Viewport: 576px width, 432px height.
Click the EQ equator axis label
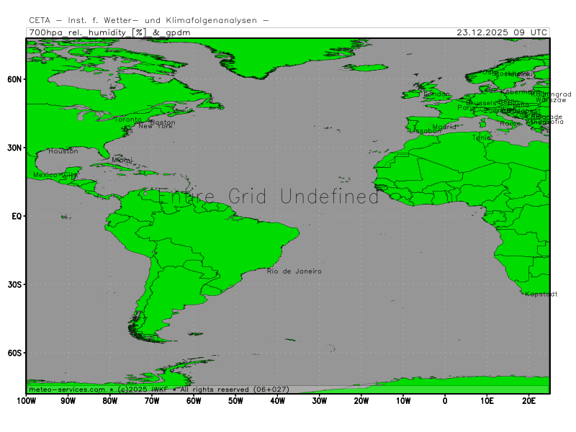(17, 216)
